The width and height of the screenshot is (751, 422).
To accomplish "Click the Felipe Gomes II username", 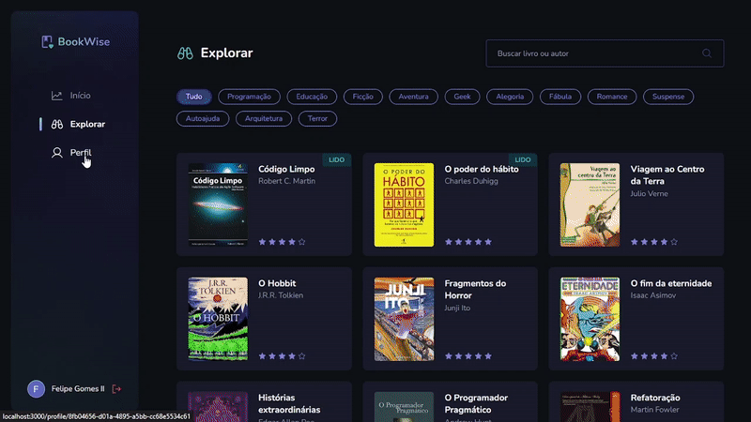I will pyautogui.click(x=78, y=389).
